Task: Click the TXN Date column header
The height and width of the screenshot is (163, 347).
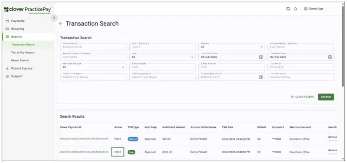Action: tap(227, 127)
